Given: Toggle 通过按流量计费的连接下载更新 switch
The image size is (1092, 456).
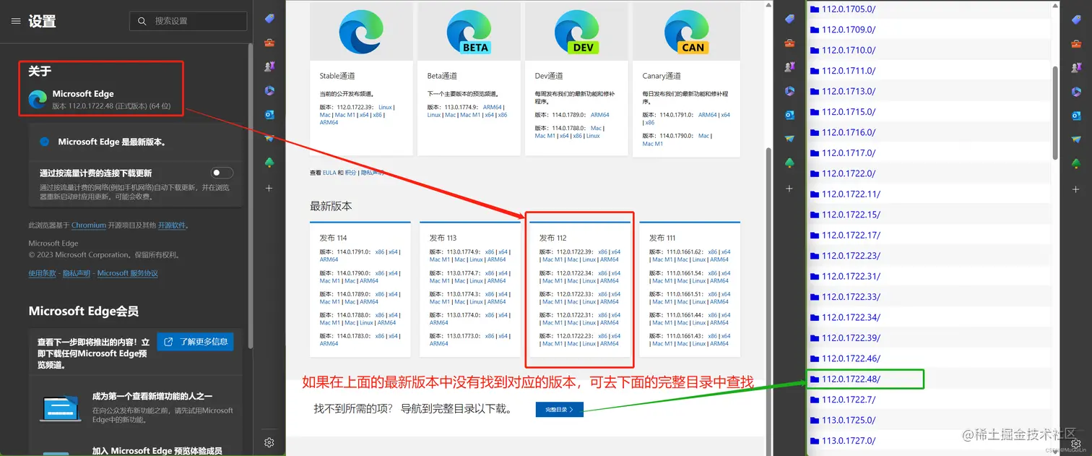Looking at the screenshot, I should click(x=222, y=173).
